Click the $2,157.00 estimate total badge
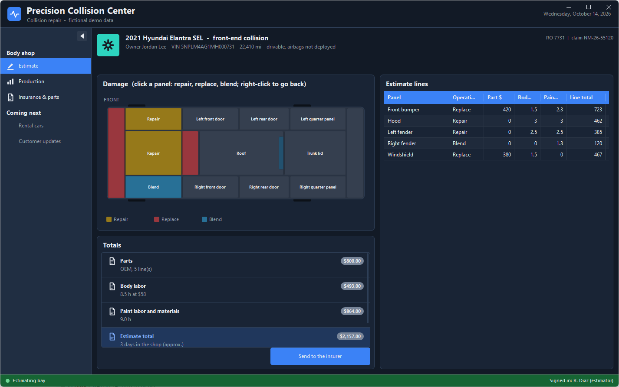 point(350,336)
